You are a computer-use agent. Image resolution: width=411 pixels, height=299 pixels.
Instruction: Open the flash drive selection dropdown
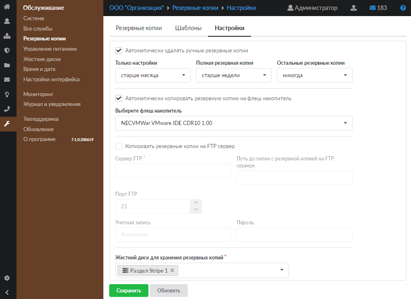(234, 123)
